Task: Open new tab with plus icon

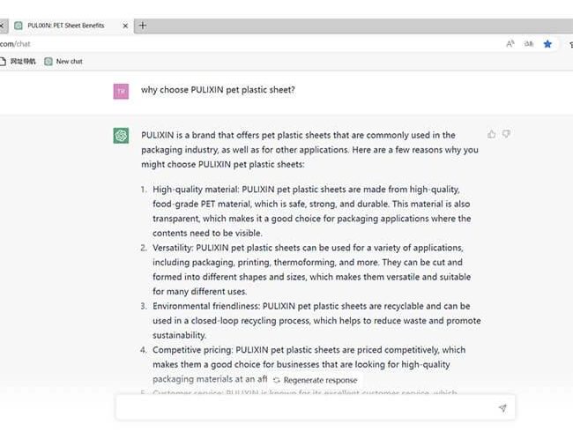Action: 143,26
